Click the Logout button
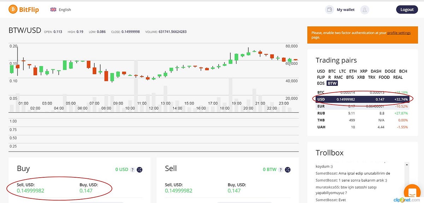Screen dimensions: 424x203 [407, 9]
